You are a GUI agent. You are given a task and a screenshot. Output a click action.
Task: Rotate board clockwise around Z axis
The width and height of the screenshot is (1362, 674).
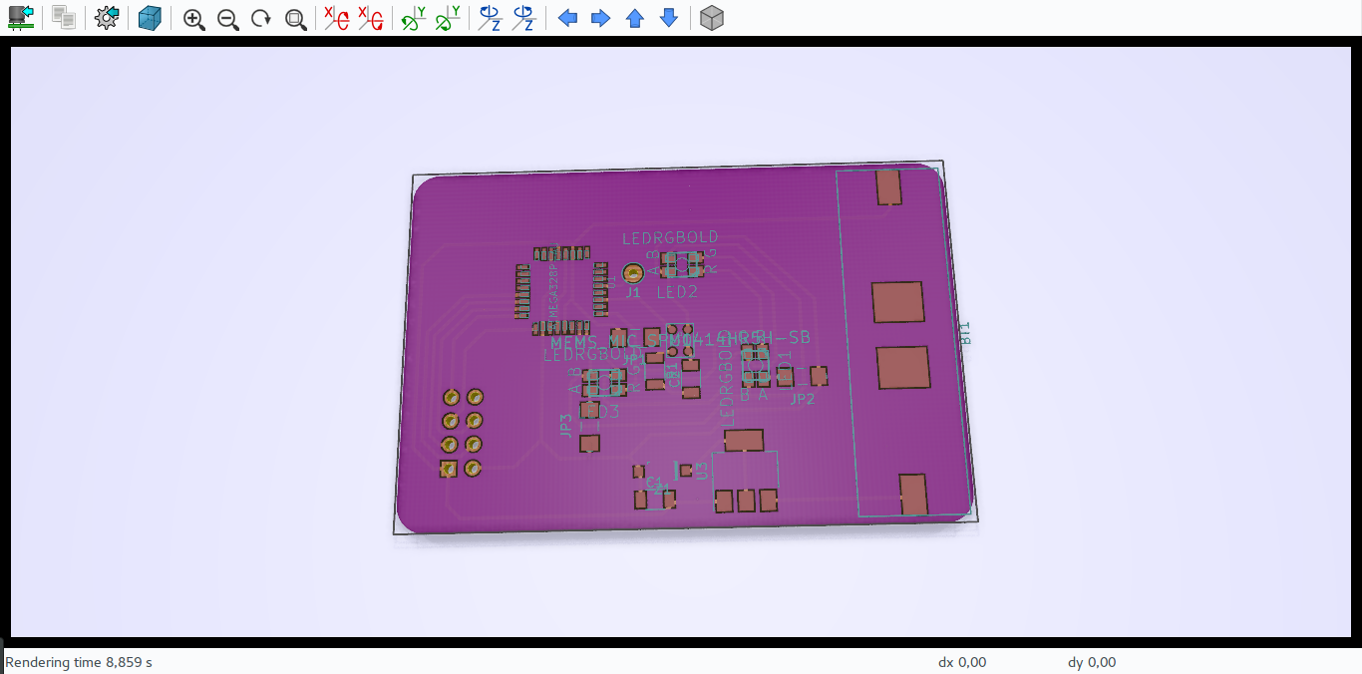point(489,17)
